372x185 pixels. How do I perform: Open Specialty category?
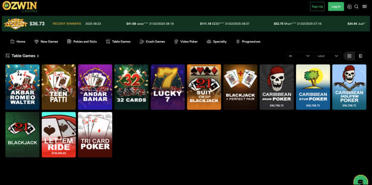[217, 41]
